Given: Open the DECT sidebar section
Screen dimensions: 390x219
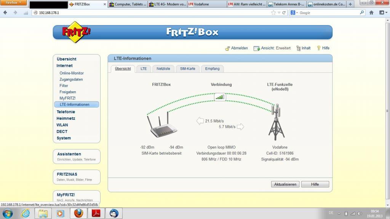Looking at the screenshot, I should click(x=62, y=132).
